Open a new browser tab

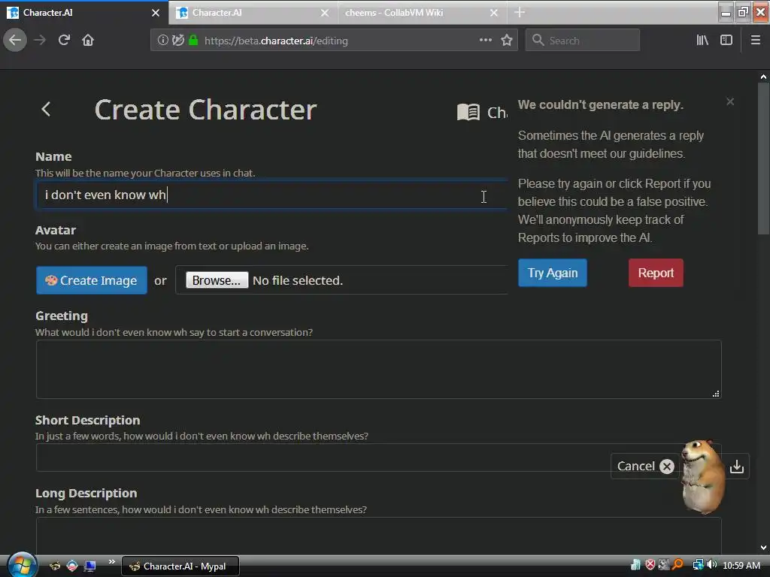(x=520, y=12)
